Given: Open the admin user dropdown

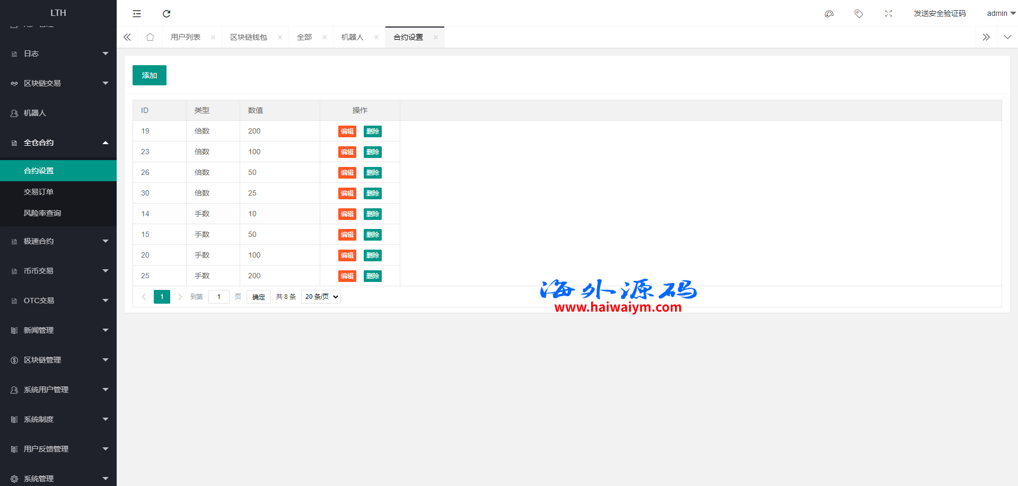Looking at the screenshot, I should (1001, 13).
